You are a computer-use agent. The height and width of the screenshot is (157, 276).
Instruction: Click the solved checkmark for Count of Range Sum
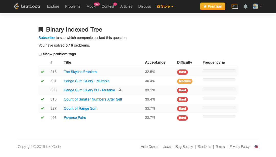point(42,108)
